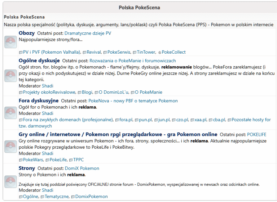This screenshot has width=277, height=202.
Task: Click the Pokeball icon beside Gry online forum
Action: coord(10,147)
